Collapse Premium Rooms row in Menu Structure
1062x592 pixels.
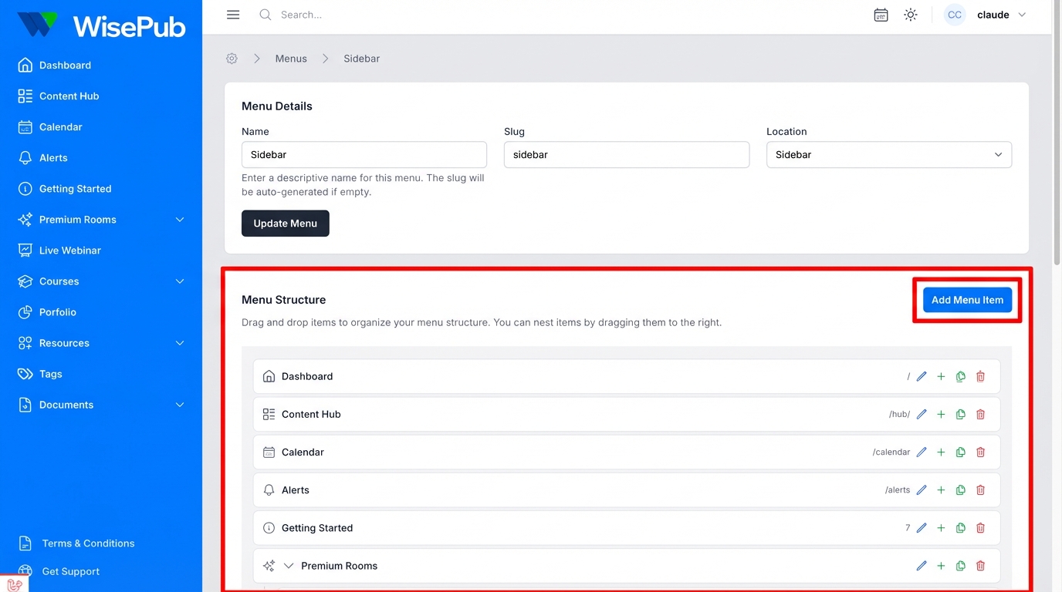tap(289, 566)
